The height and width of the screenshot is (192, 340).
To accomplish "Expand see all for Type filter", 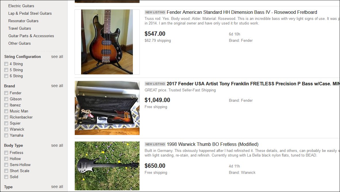I will [x=57, y=187].
